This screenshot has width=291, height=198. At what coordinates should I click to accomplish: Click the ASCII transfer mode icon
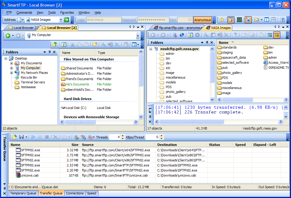[x=270, y=35]
